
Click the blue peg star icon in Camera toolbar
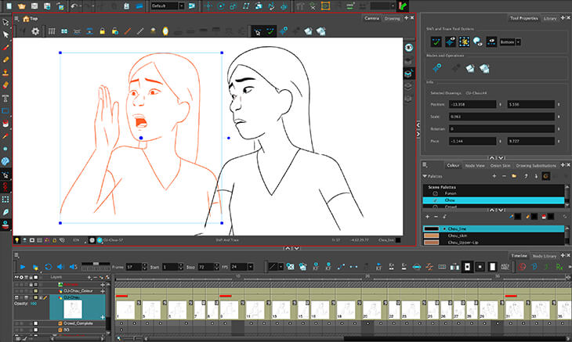point(283,31)
